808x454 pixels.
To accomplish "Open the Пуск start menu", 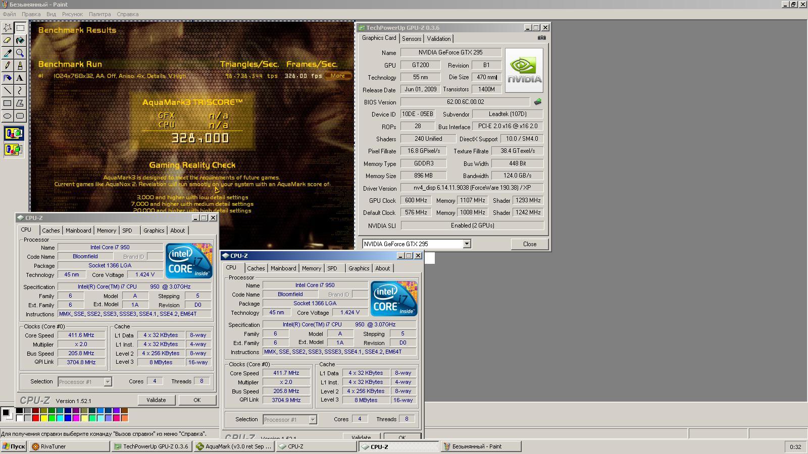I will pyautogui.click(x=14, y=446).
